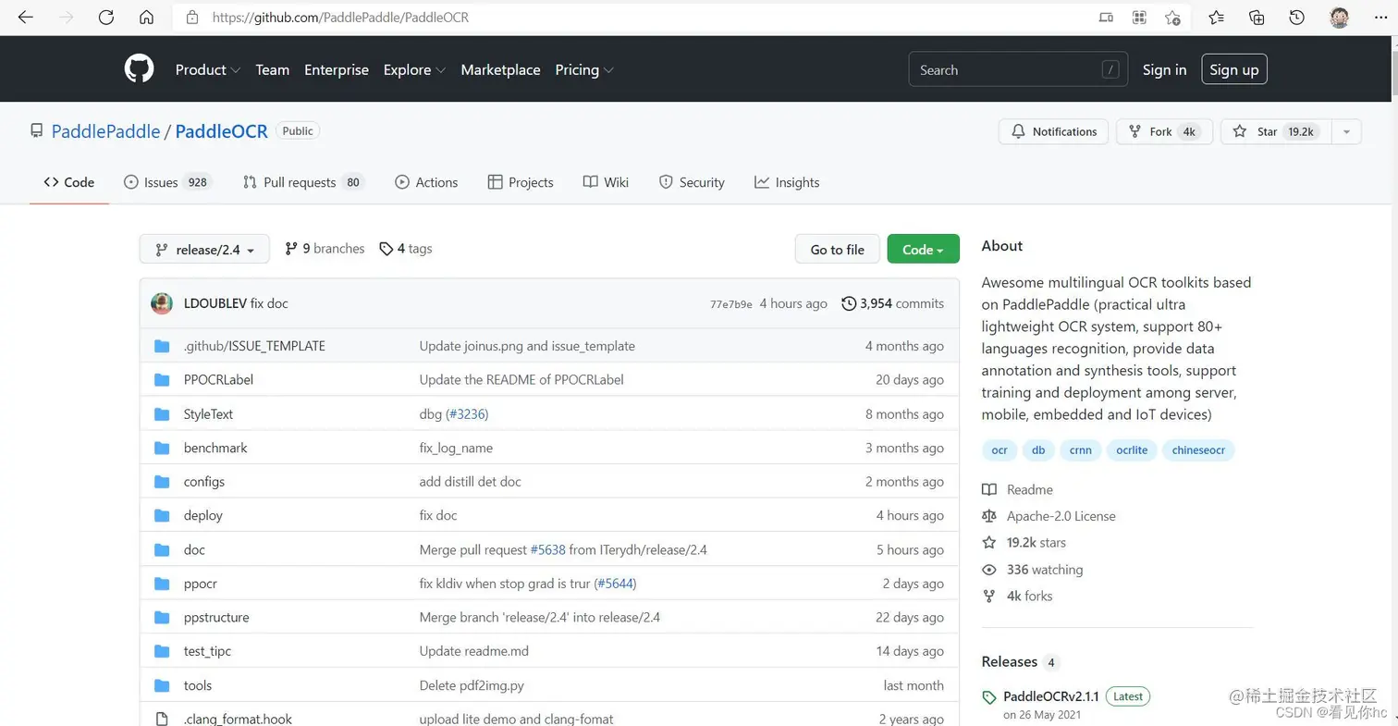Click the Marketplace nav item

tap(500, 69)
